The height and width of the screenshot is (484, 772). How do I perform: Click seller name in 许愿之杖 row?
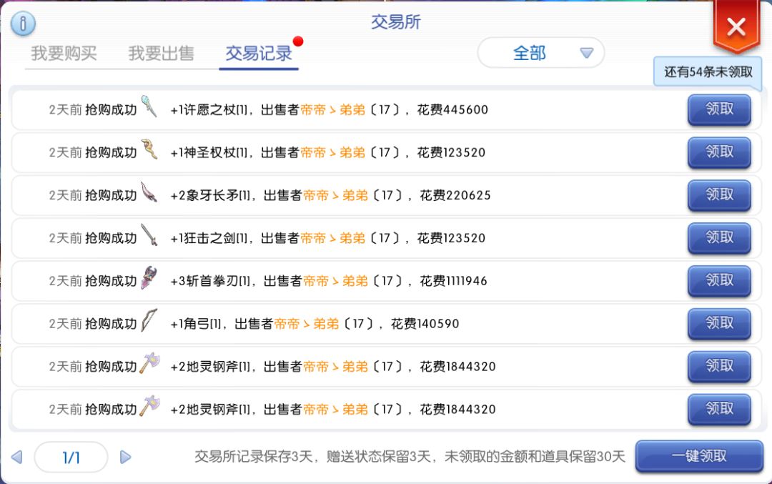333,109
